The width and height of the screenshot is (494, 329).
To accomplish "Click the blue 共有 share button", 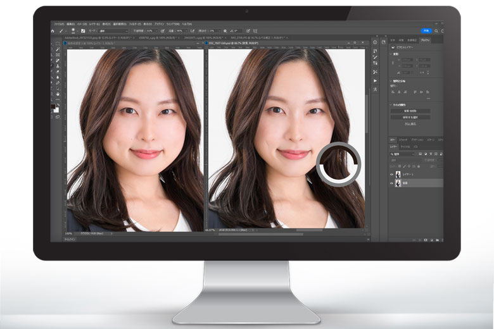I will pos(426,30).
